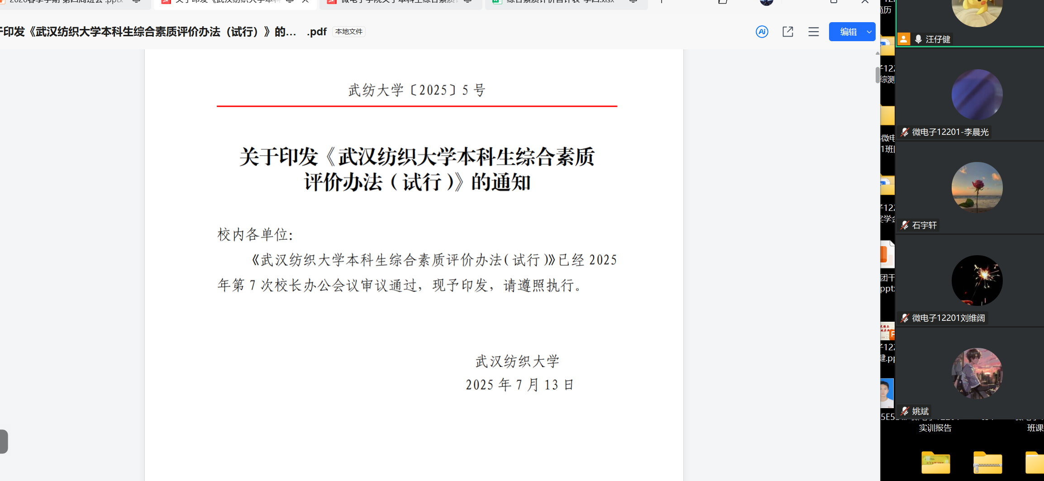Screen dimensions: 1044x481
Task: Open the zipped folder icon on the desktop
Action: pos(987,462)
